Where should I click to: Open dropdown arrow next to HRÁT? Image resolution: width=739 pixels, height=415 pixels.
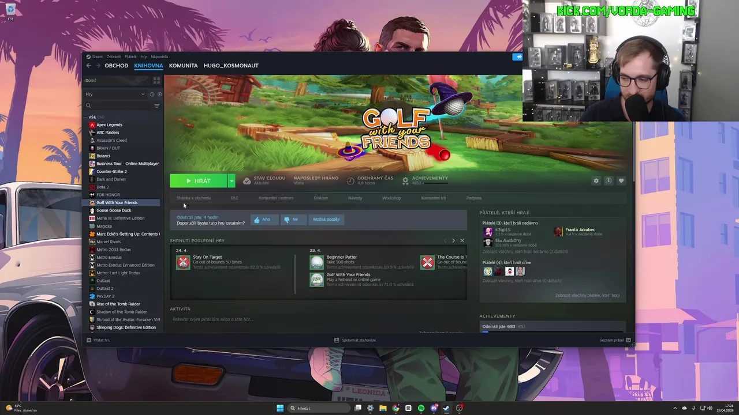point(232,181)
